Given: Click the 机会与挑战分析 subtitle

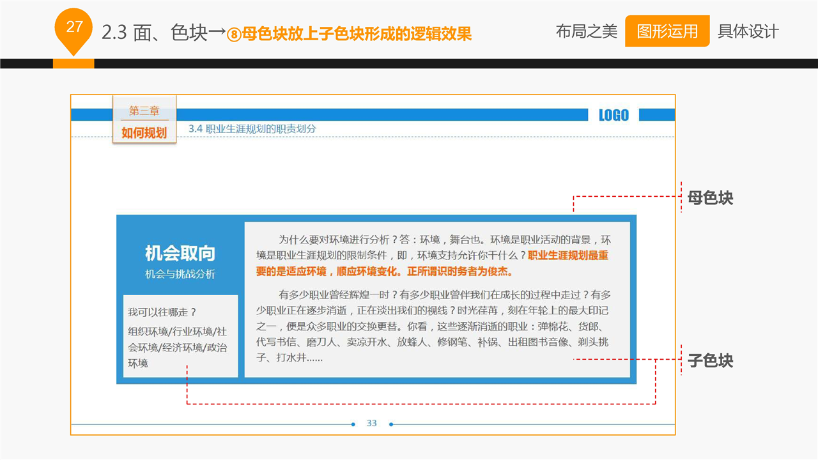Looking at the screenshot, I should point(180,274).
